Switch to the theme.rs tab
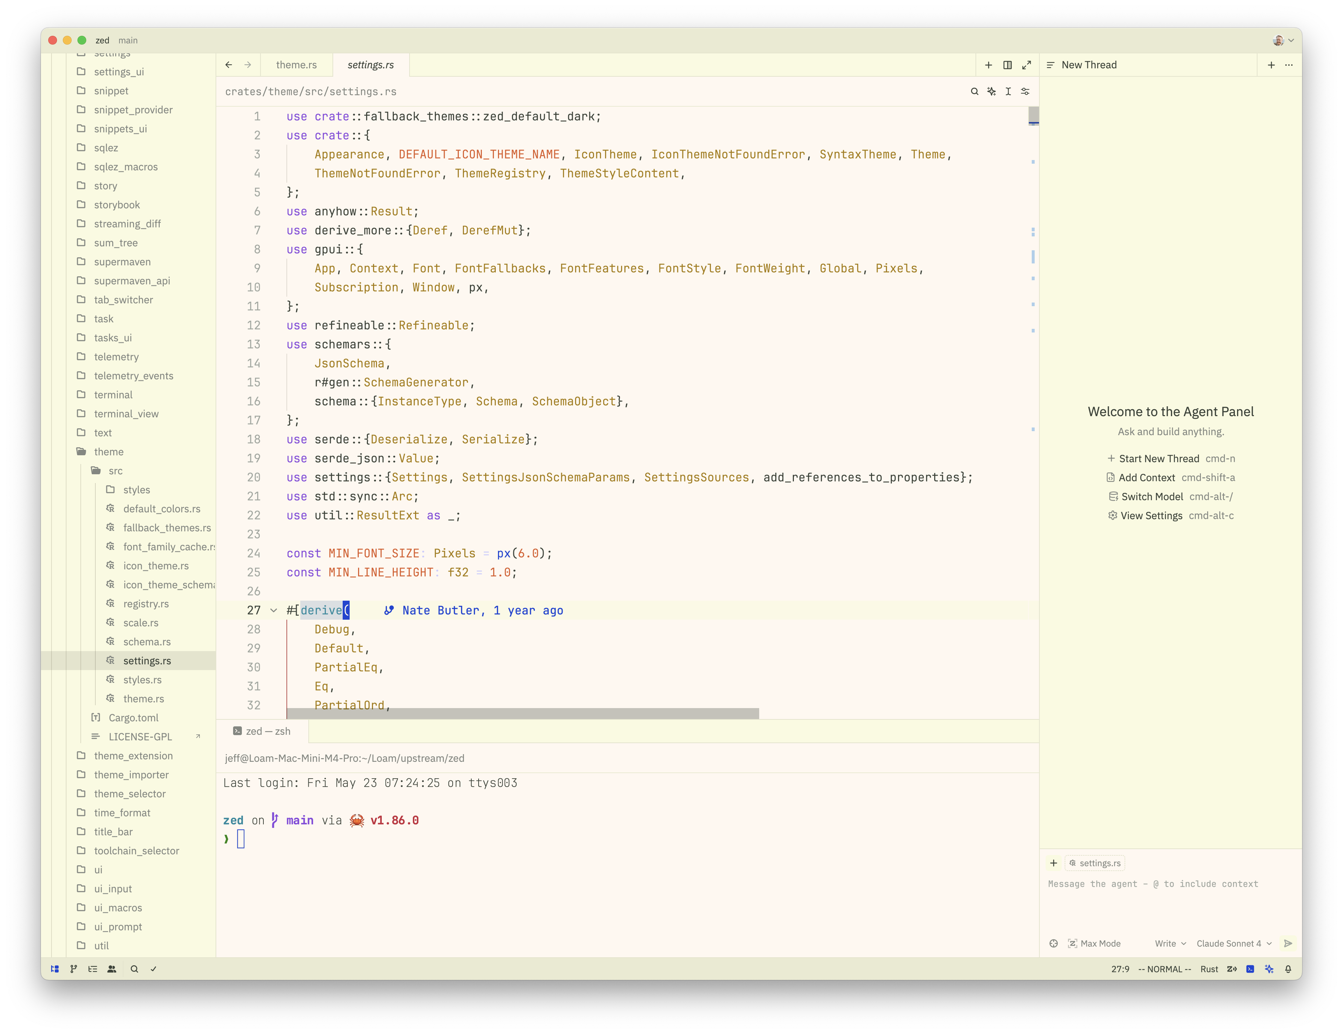 tap(296, 65)
